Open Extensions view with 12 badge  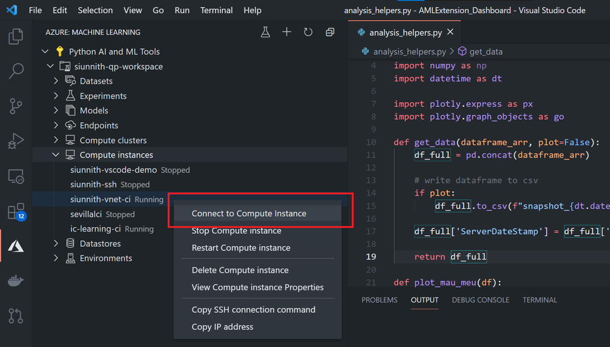pos(16,211)
